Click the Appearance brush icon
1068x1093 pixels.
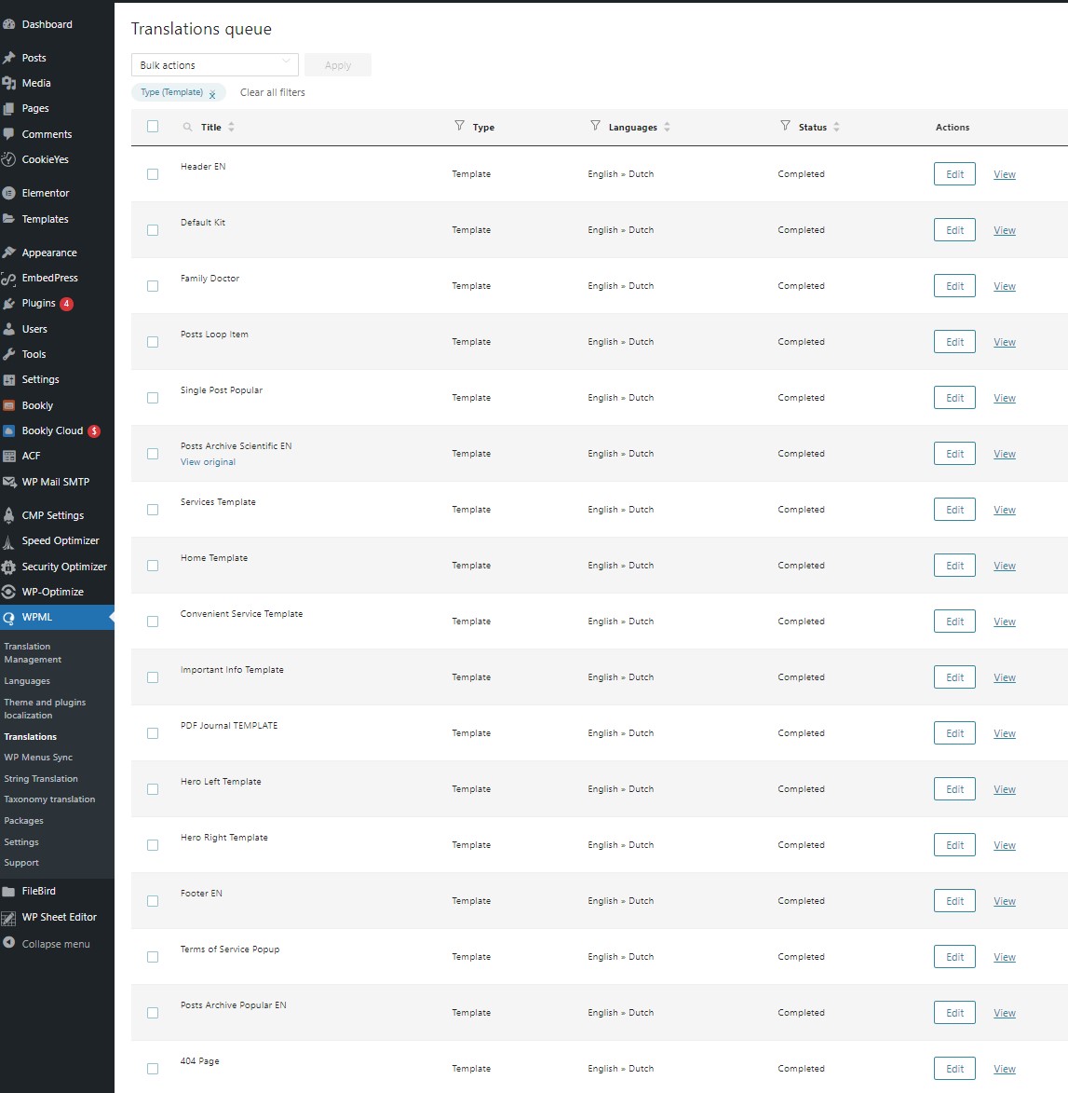click(x=9, y=253)
